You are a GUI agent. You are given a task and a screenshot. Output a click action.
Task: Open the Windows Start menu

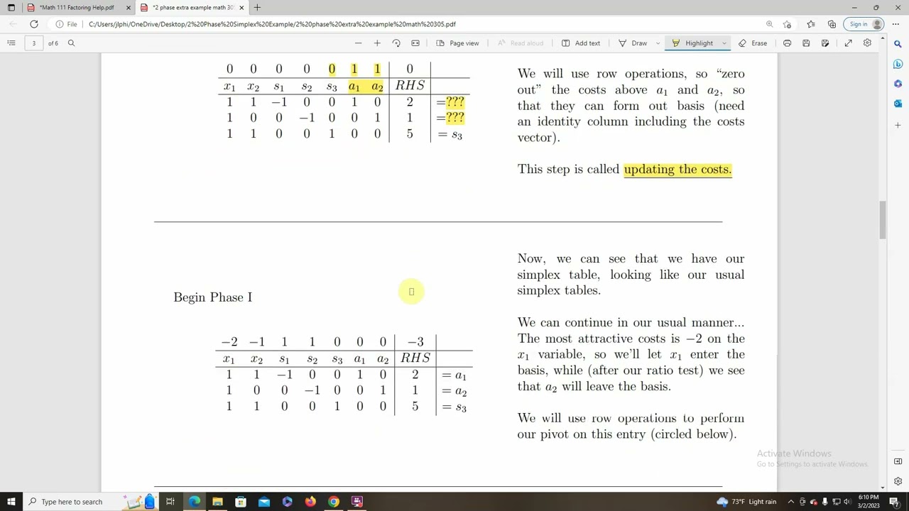(x=11, y=502)
